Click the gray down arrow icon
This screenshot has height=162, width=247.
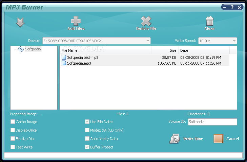click(20, 22)
